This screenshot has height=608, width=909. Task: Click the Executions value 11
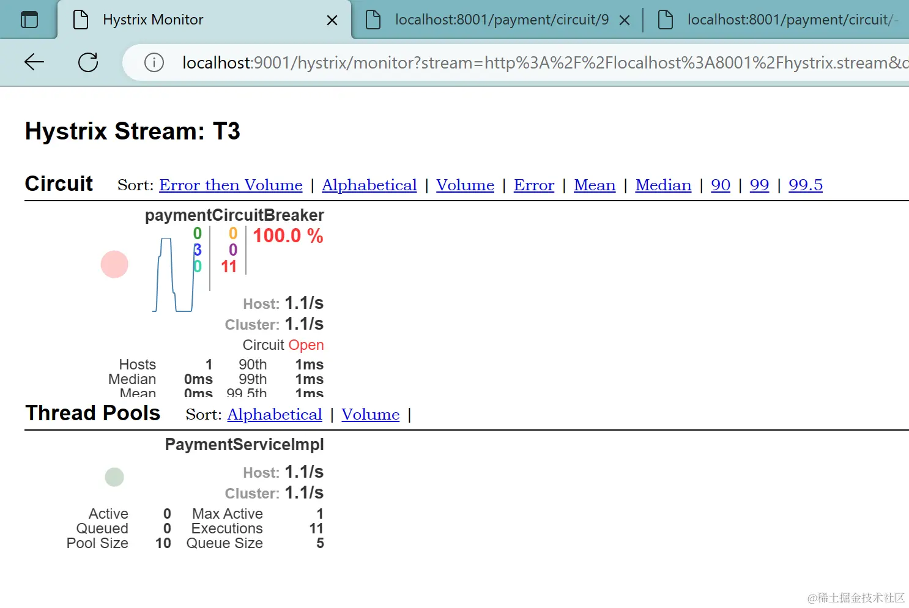pyautogui.click(x=316, y=528)
